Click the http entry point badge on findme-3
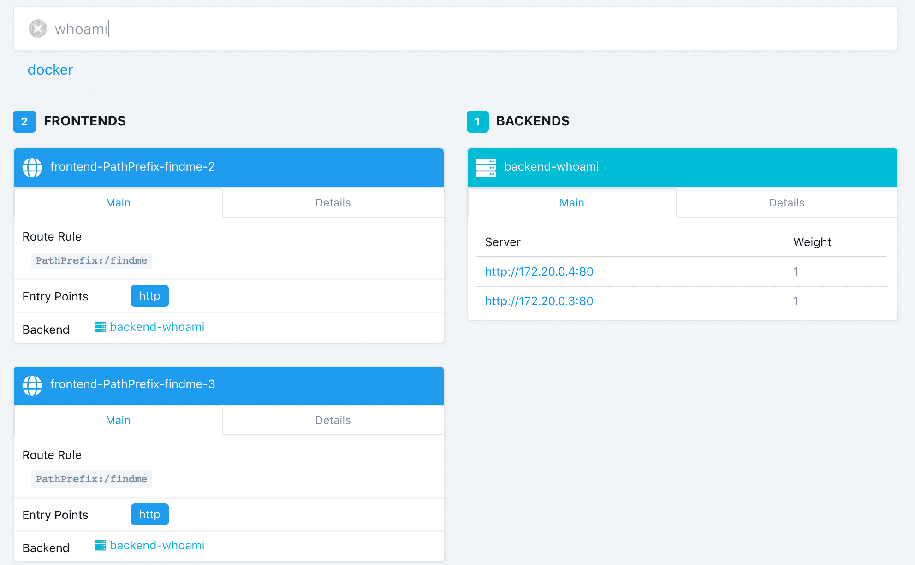The image size is (915, 565). tap(149, 514)
